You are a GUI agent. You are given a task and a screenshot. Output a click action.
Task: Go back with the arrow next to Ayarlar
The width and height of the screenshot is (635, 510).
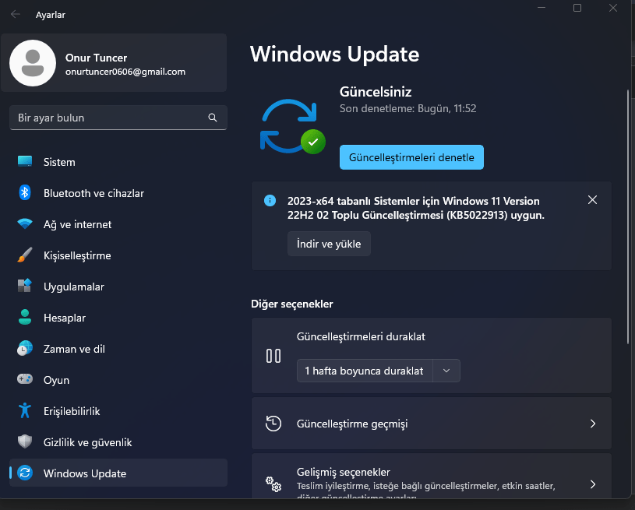(x=16, y=15)
